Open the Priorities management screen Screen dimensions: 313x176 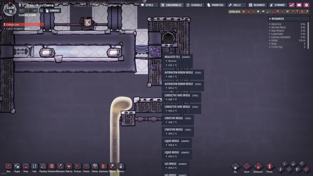215,5
